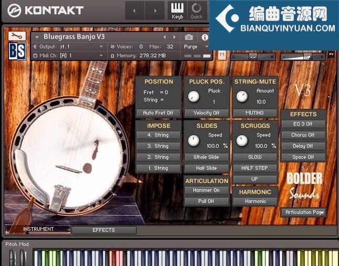The height and width of the screenshot is (266, 339).
Task: Click the PV button at far right
Action: click(x=331, y=54)
